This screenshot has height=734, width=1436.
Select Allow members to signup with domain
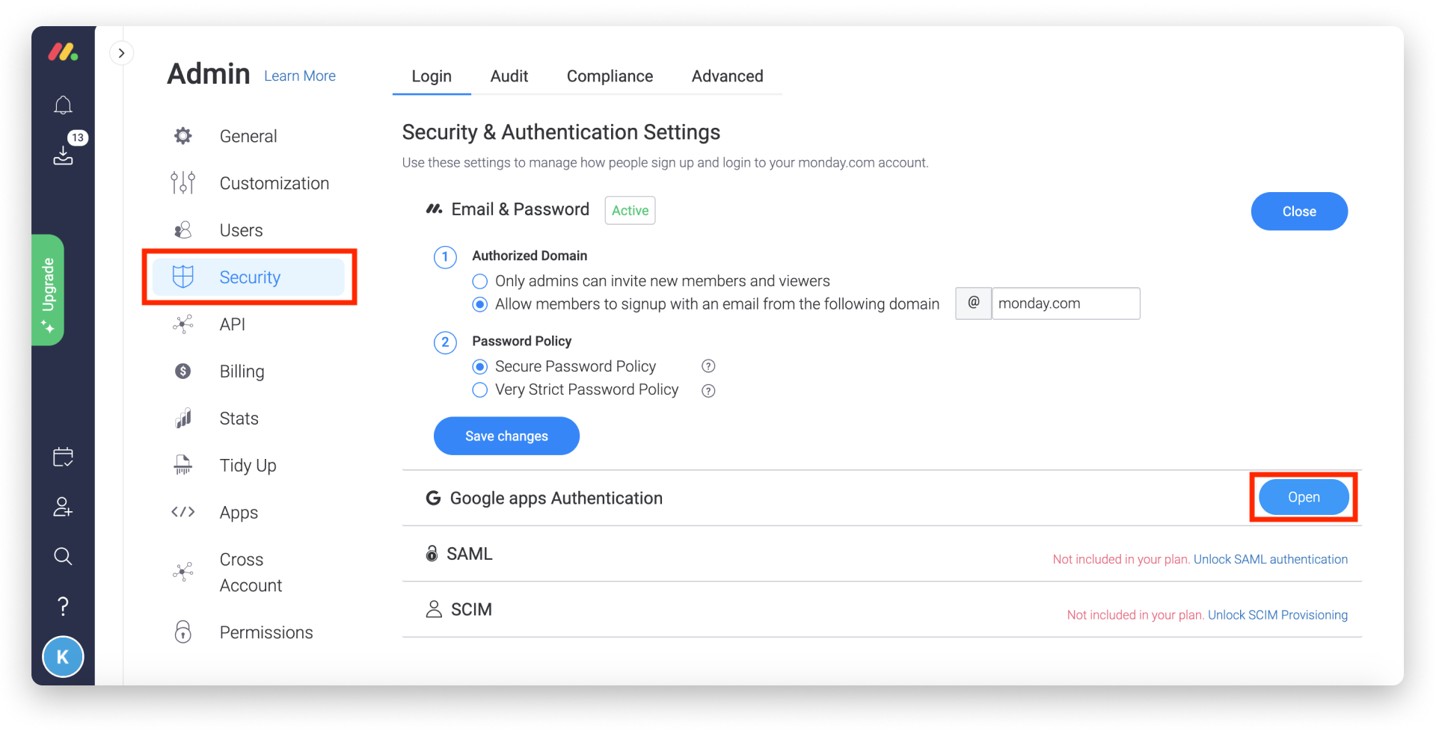point(480,304)
